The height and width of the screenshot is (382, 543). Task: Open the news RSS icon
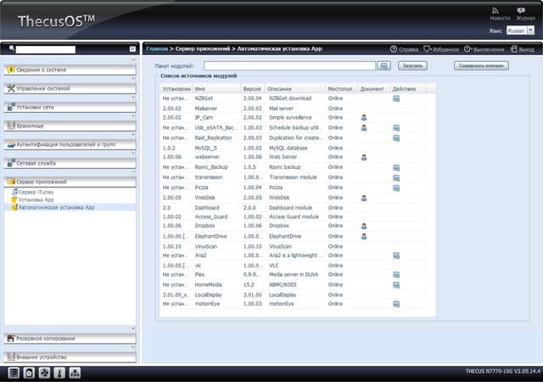click(x=495, y=11)
